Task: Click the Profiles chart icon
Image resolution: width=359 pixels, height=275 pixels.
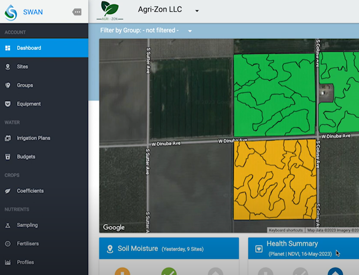Action: tap(9, 262)
